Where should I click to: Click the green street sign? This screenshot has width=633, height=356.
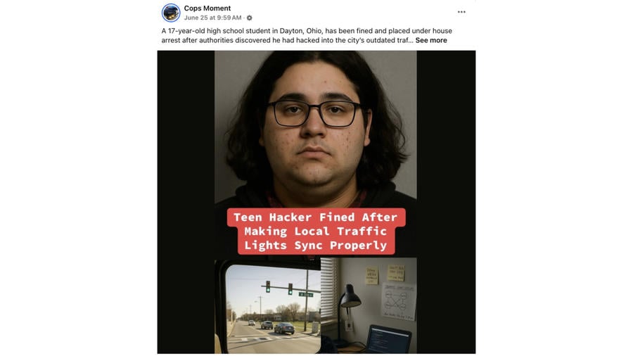tap(306, 295)
